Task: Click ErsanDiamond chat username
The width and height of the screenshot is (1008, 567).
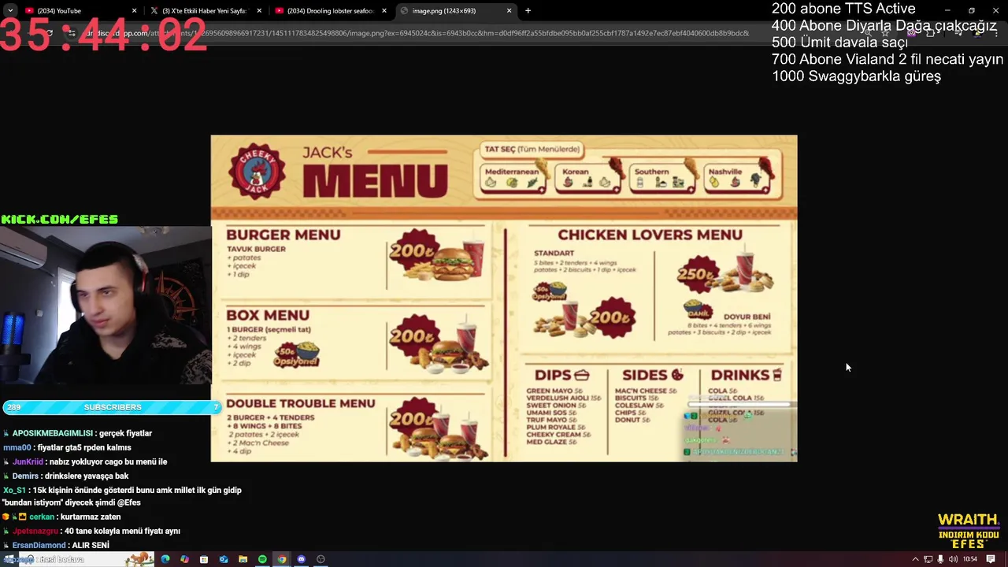Action: (39, 545)
